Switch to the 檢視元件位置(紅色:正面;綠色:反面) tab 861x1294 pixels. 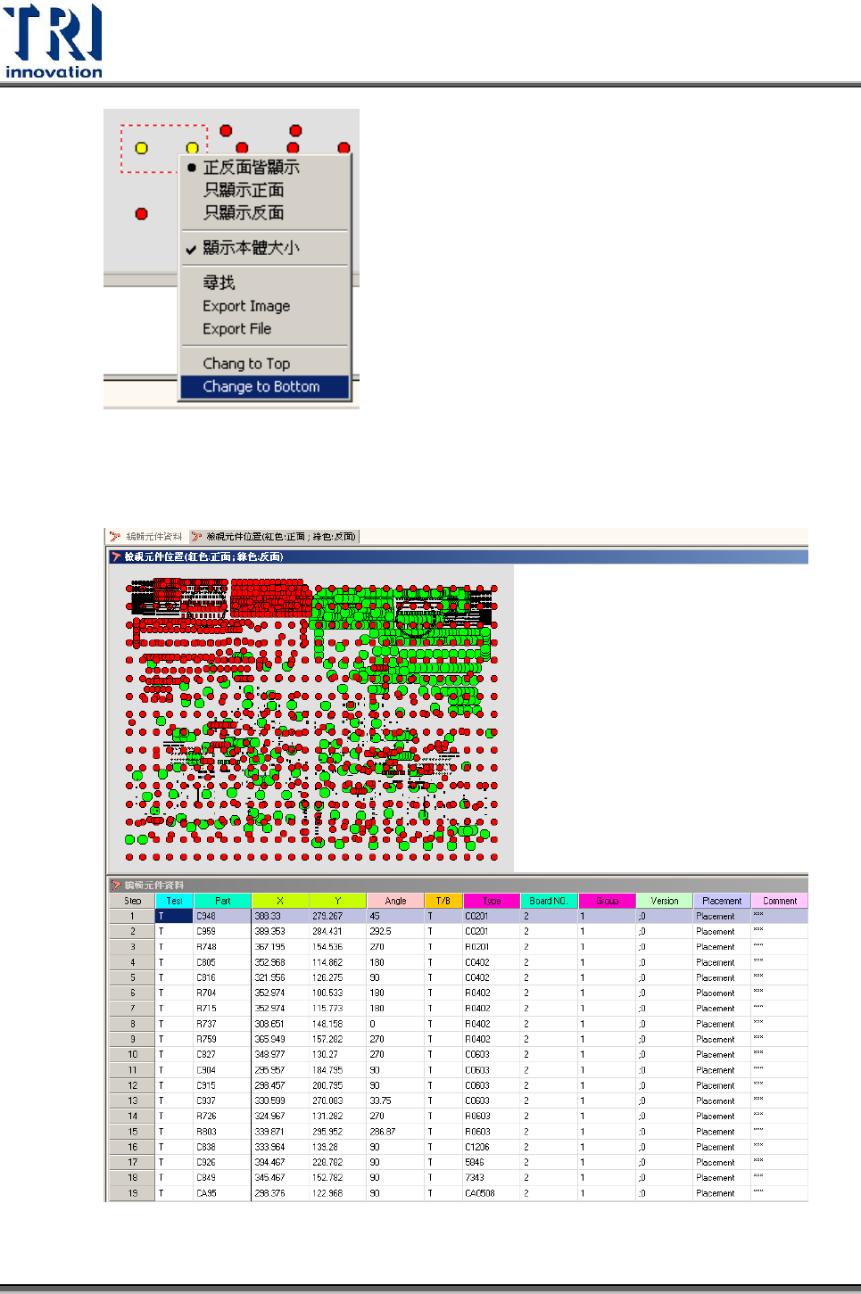(274, 537)
